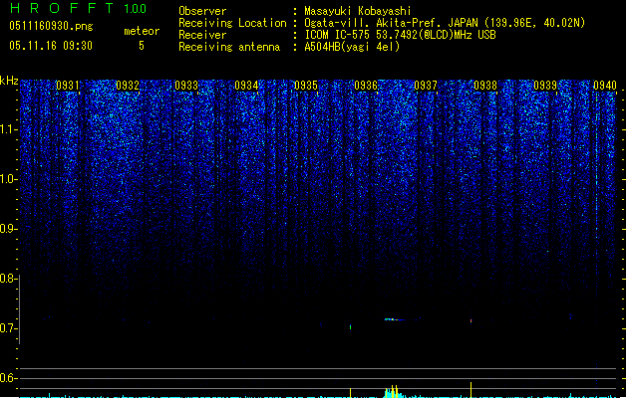Click the 0.8 kHz frequency label

click(x=9, y=279)
